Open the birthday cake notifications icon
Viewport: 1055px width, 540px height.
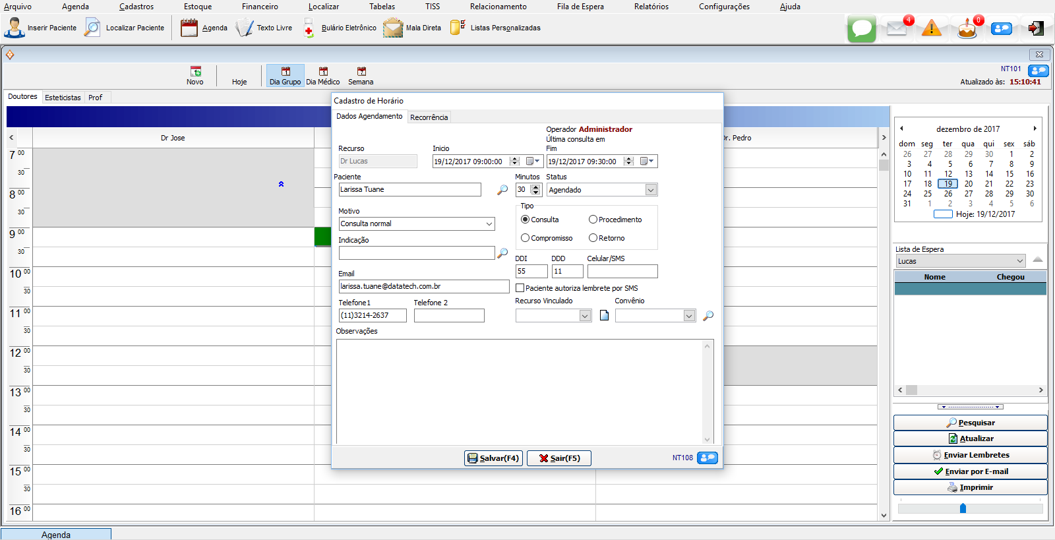pos(967,29)
